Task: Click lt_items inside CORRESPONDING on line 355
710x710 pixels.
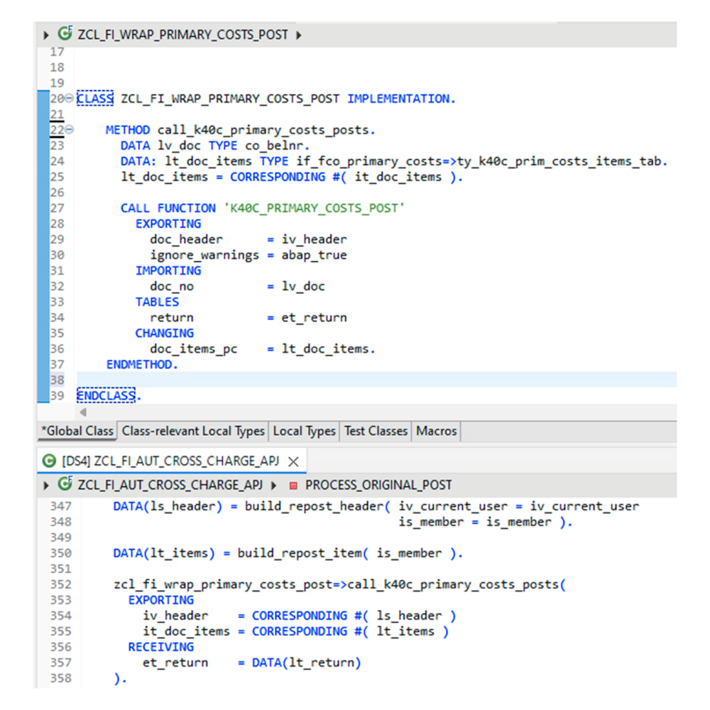Action: tap(405, 631)
